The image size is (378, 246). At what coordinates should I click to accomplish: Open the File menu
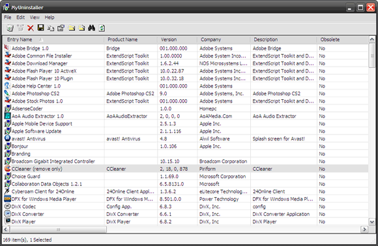click(x=7, y=18)
